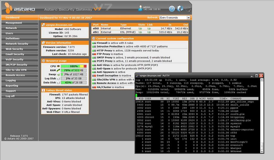Open the Web Security menu
Screen dimensions: 274x160
click(20, 49)
